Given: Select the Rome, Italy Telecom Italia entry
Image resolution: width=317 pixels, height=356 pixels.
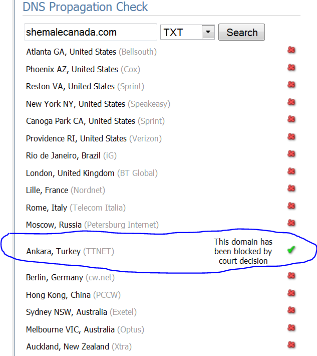Looking at the screenshot, I should tap(76, 208).
